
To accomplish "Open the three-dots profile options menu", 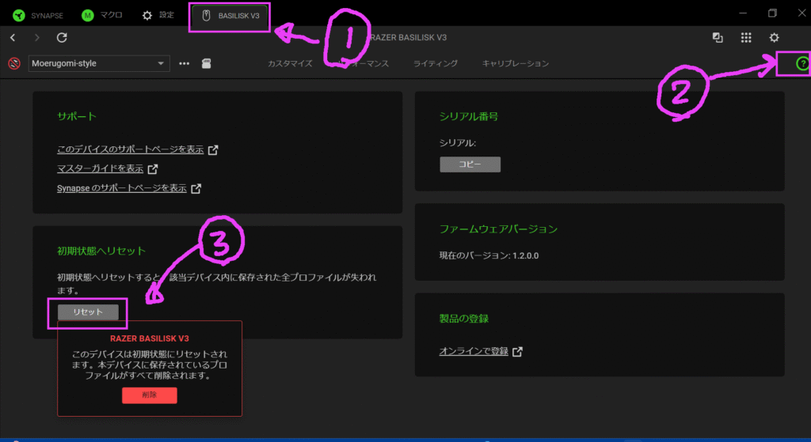I will point(184,63).
